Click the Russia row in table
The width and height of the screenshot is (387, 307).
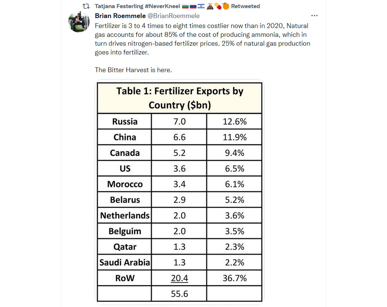(180, 121)
